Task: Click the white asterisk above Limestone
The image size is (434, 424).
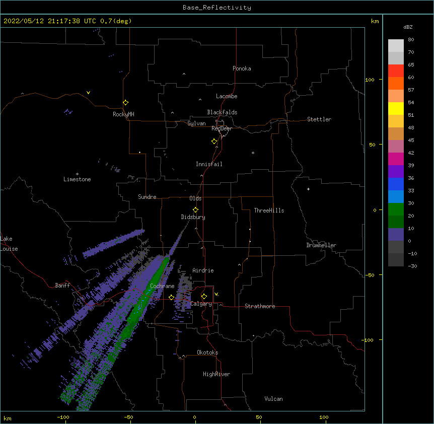Action: click(77, 174)
